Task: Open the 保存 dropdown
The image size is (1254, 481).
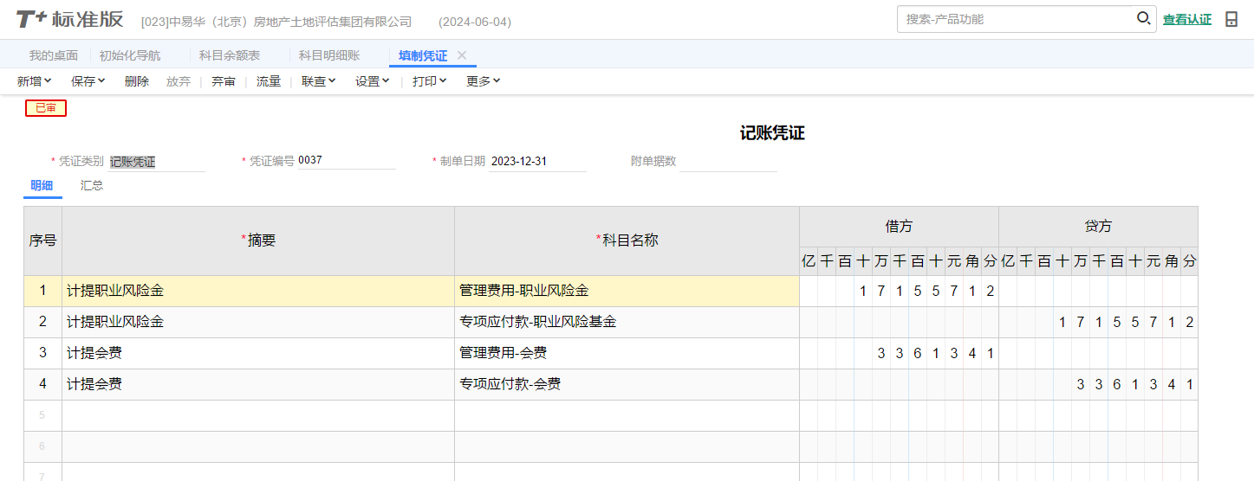Action: click(88, 81)
